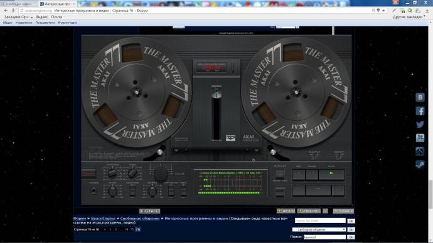Open the Свободное общение breadcrumb link
Viewport: 433px width, 243px height.
[x=140, y=219]
